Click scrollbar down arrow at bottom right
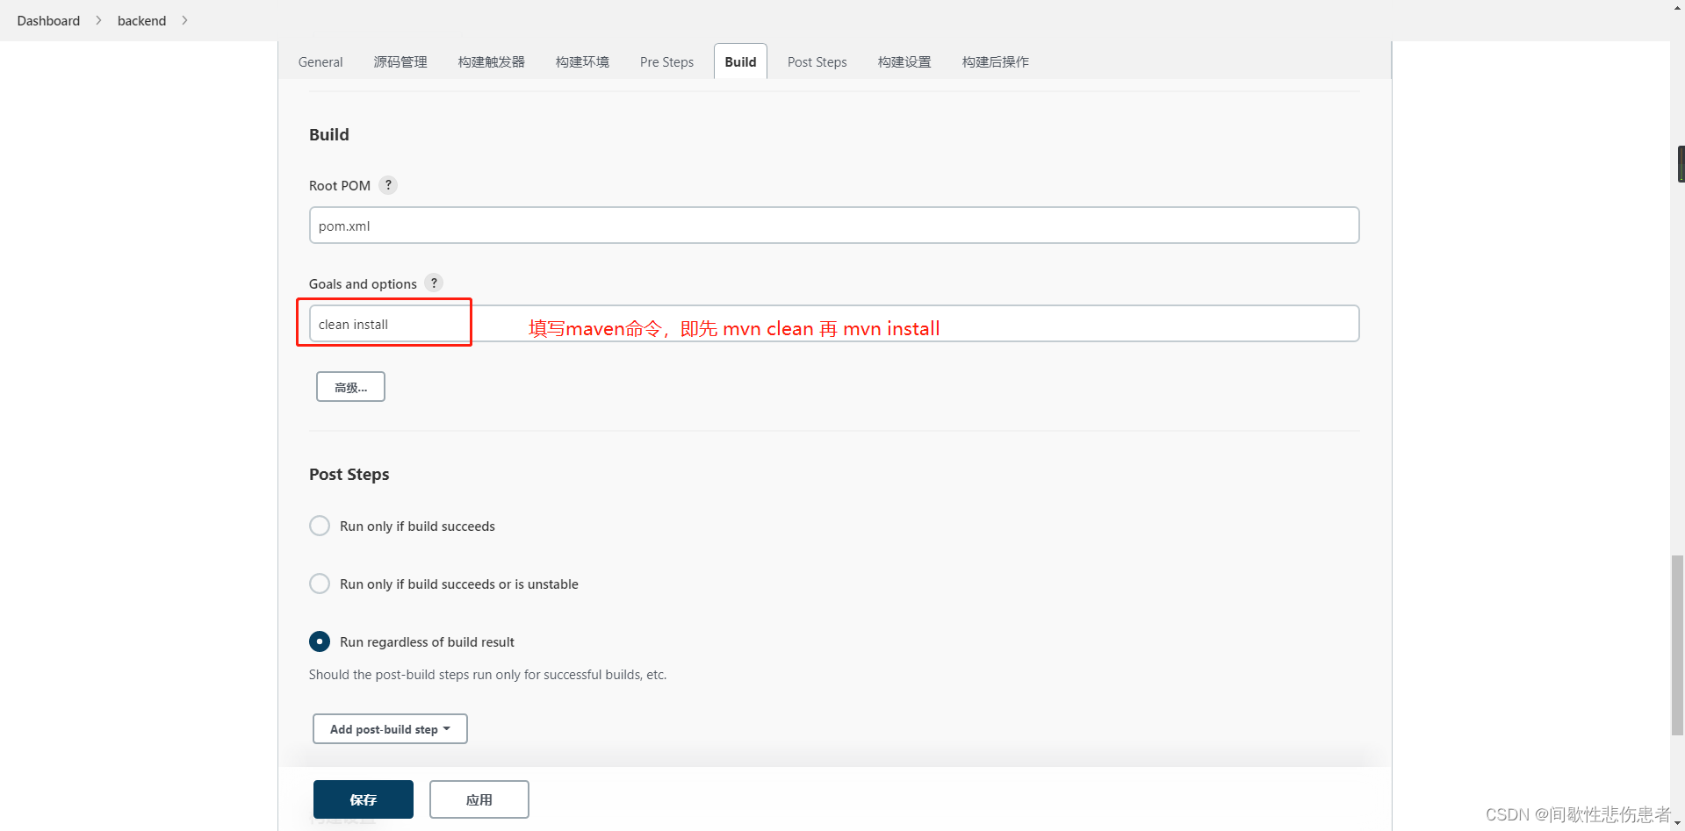The height and width of the screenshot is (831, 1685). coord(1677,824)
